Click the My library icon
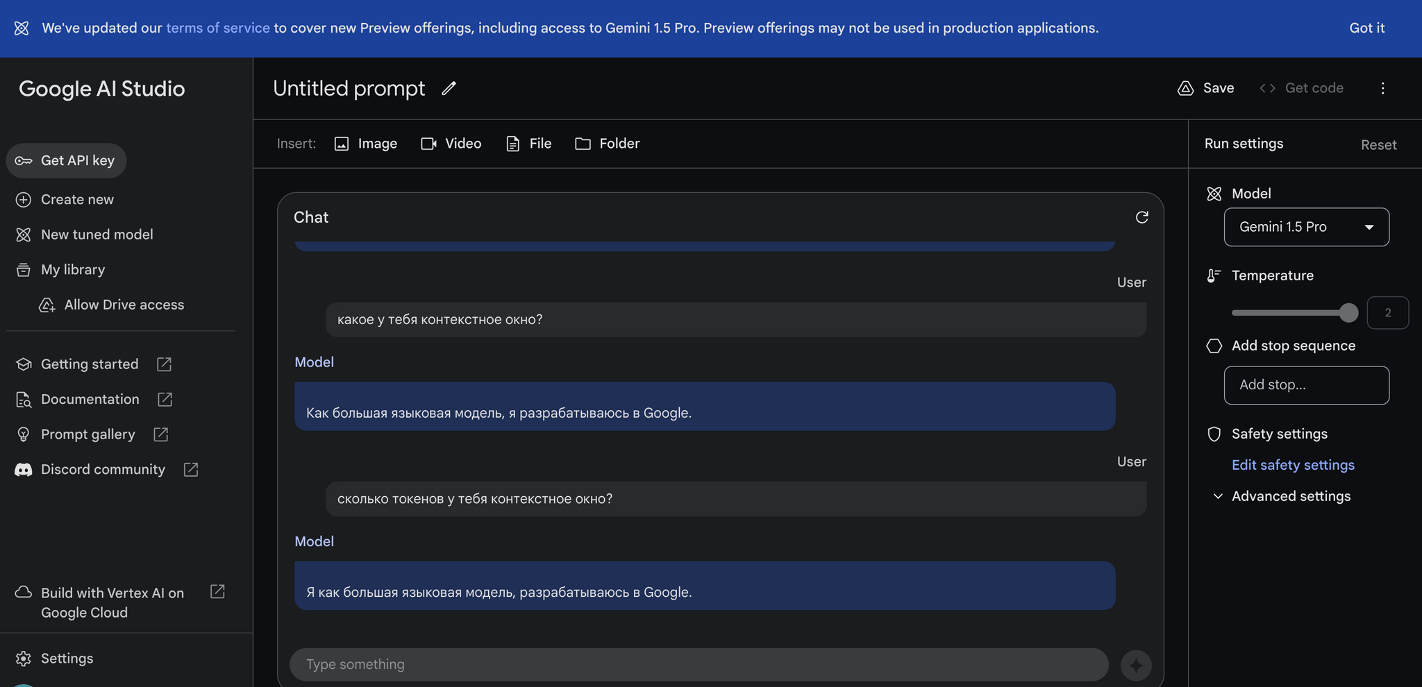This screenshot has width=1422, height=687. tap(24, 270)
